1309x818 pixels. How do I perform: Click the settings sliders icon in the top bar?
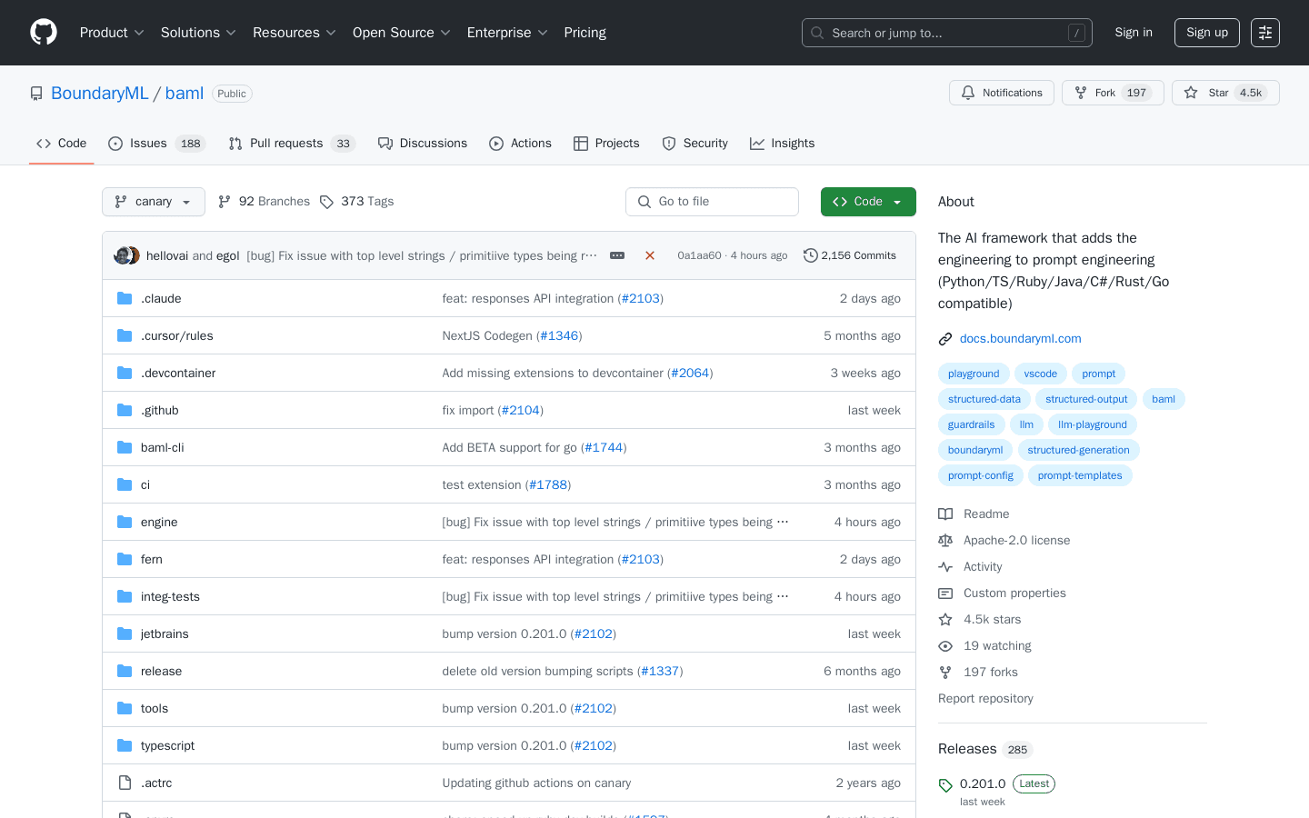(x=1265, y=32)
